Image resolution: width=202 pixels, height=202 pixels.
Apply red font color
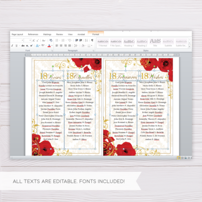(x=49, y=46)
